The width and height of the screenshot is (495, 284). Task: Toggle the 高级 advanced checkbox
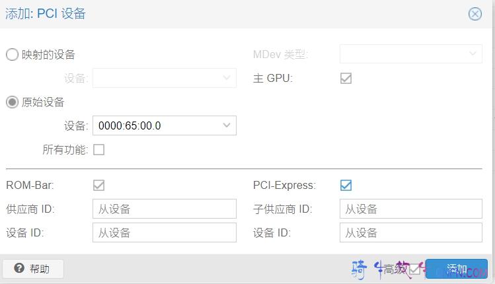click(414, 269)
